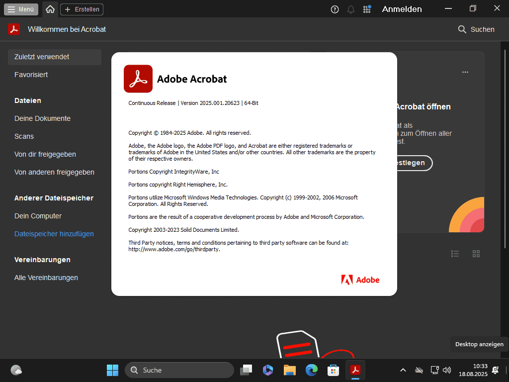
Task: Open the three-dot options on the card
Action: coord(465,72)
